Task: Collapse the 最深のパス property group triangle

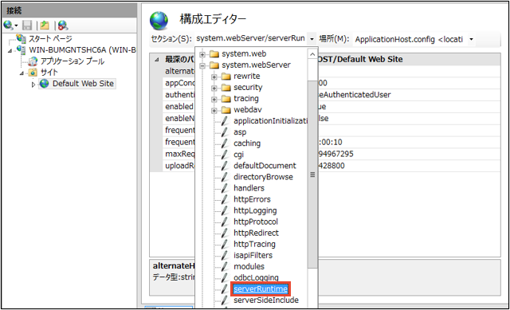Action: [x=157, y=60]
